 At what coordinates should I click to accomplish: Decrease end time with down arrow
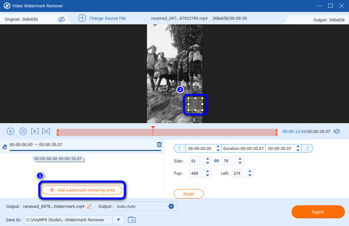[298, 150]
